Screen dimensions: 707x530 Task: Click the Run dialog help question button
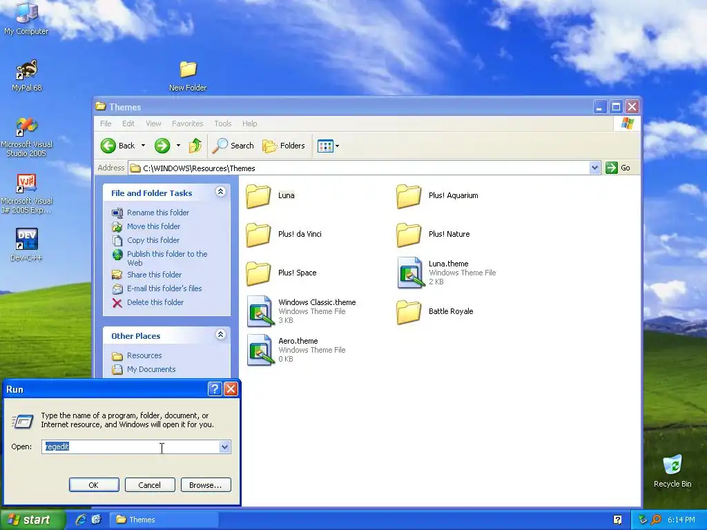point(215,389)
